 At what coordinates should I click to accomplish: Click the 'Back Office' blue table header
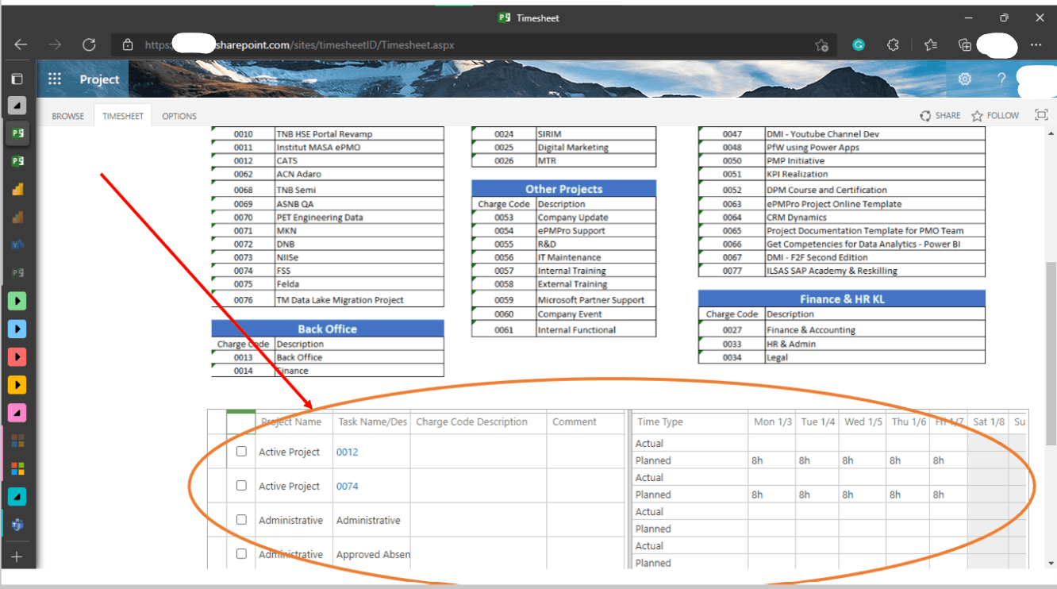point(328,329)
